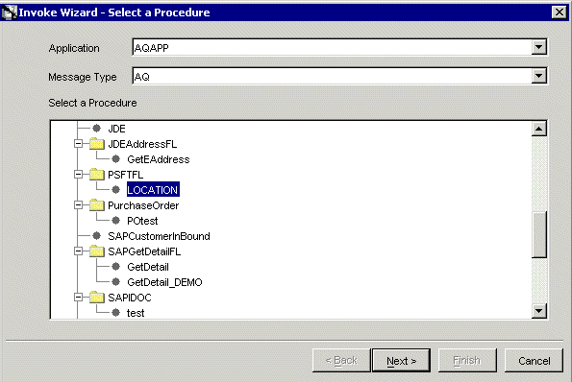The image size is (572, 382).
Task: Collapse the SAPGetDetailFL folder node
Action: click(x=78, y=251)
